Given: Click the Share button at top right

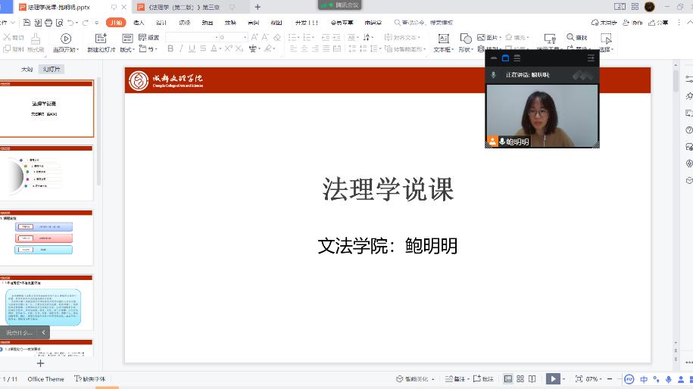Looking at the screenshot, I should tap(658, 23).
